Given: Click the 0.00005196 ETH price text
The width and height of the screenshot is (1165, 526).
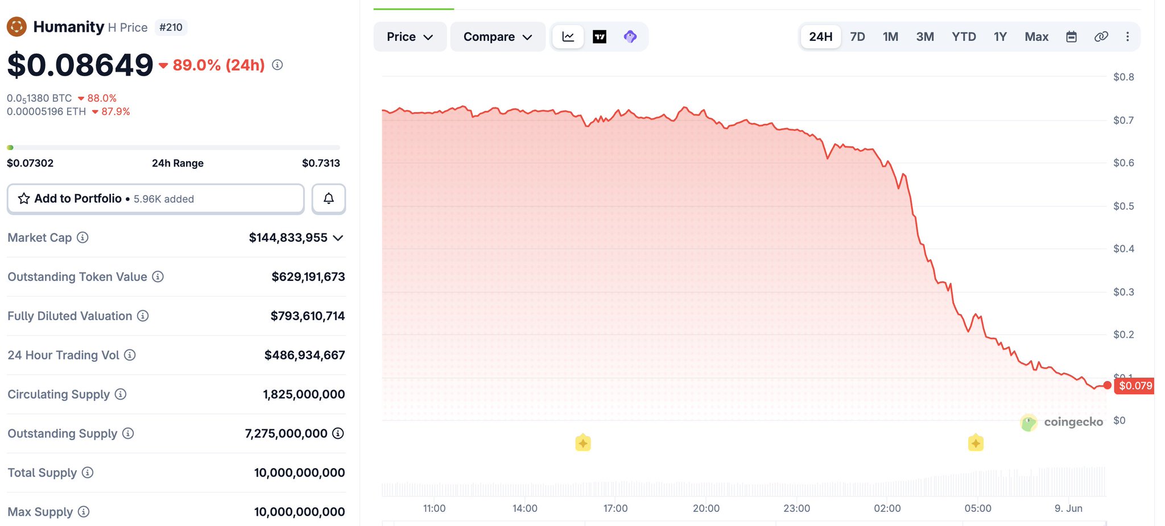Looking at the screenshot, I should point(46,111).
